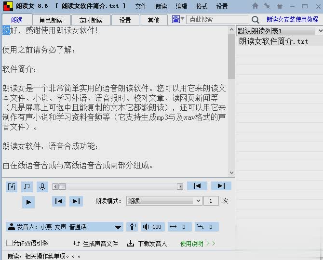Open the 其他 tab
323x260 pixels.
tap(153, 20)
